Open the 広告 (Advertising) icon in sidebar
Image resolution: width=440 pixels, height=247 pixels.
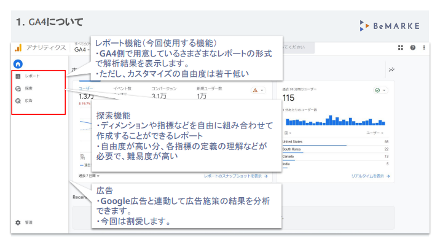[18, 101]
